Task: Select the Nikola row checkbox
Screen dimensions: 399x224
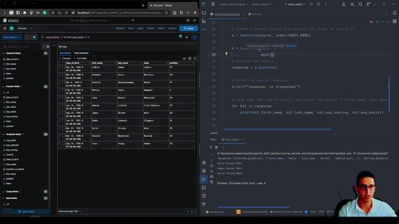Action: (x=63, y=90)
